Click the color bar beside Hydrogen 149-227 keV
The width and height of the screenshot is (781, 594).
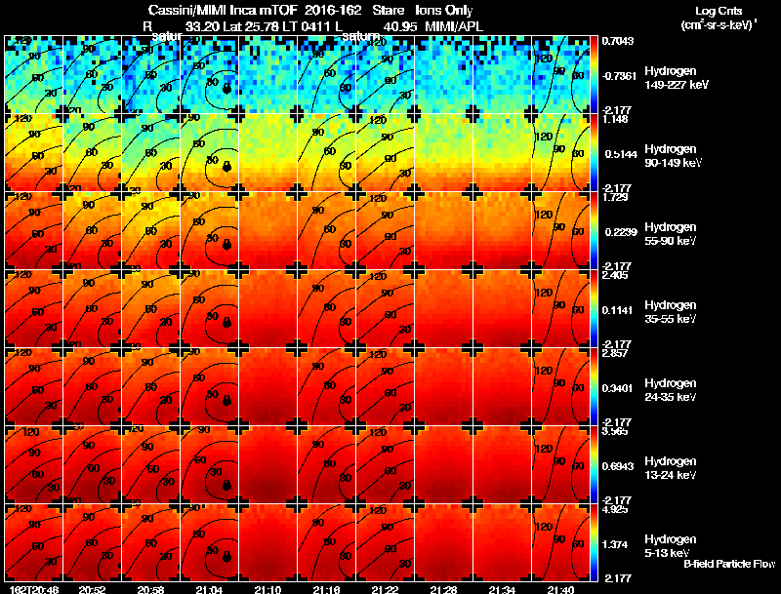pos(594,75)
